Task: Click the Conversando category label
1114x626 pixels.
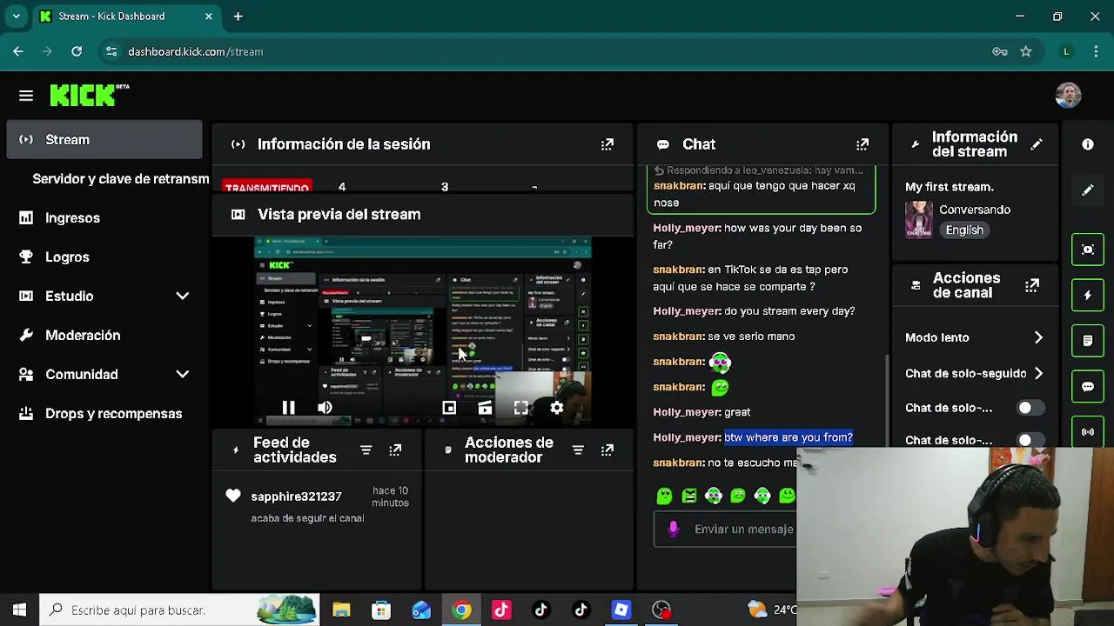Action: point(975,210)
